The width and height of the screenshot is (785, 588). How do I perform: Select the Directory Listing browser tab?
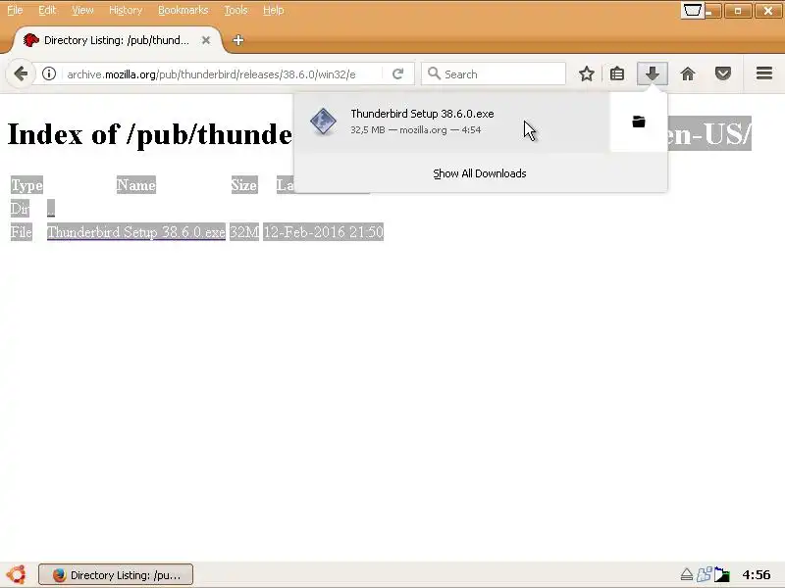tap(117, 40)
